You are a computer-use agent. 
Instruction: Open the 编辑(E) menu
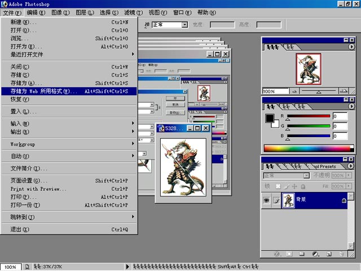point(36,12)
